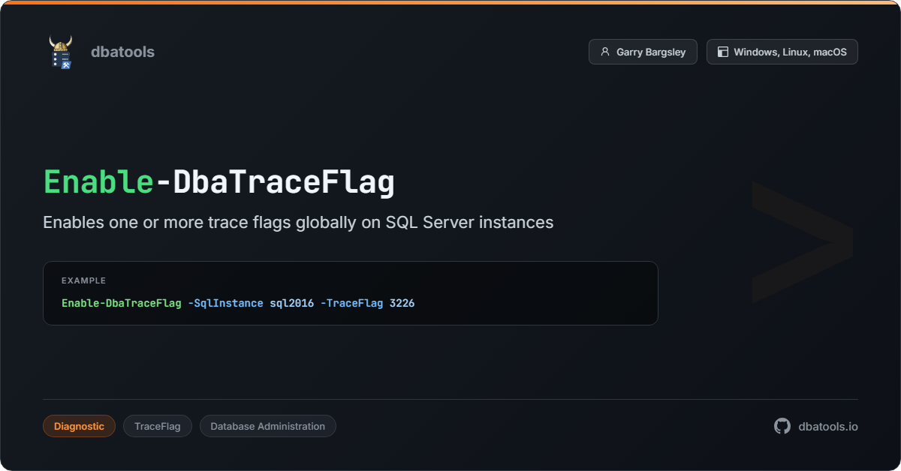
Task: Click the window layout icon beside Windows
Action: point(723,52)
